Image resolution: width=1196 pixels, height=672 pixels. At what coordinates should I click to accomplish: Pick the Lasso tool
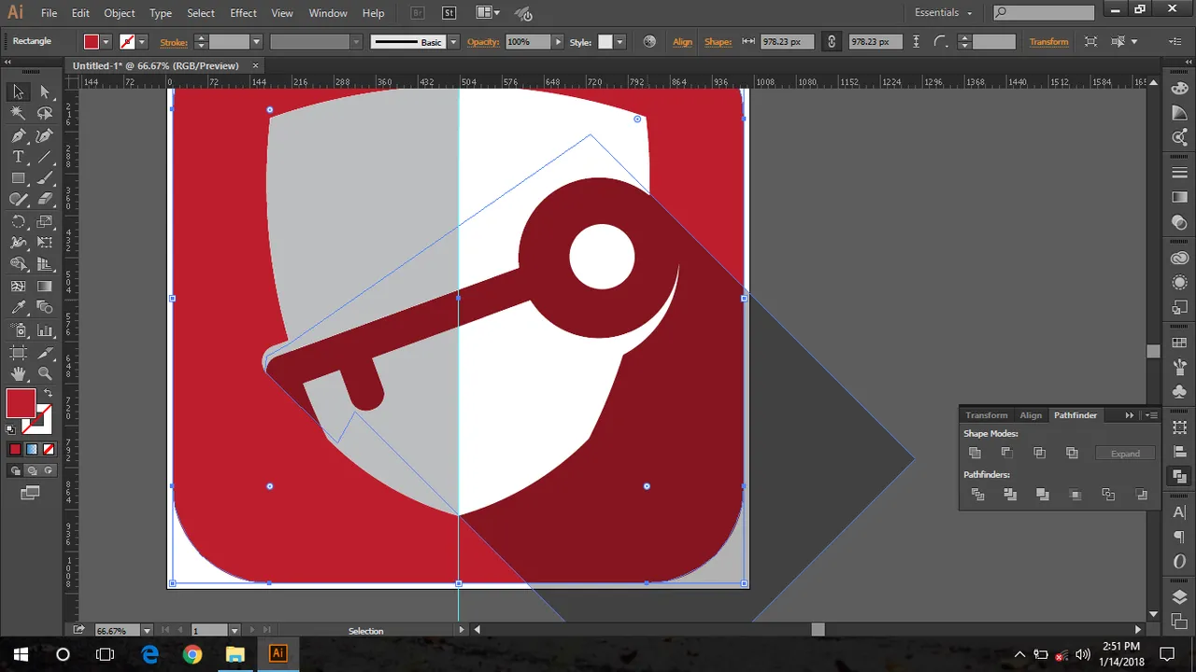pos(44,113)
